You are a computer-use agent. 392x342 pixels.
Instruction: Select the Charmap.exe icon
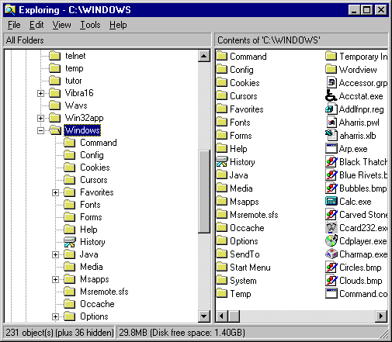click(331, 254)
